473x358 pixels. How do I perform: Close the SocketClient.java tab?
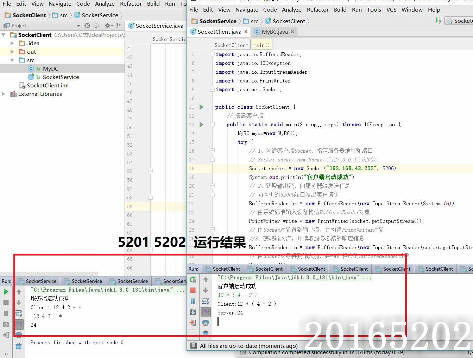click(x=246, y=32)
